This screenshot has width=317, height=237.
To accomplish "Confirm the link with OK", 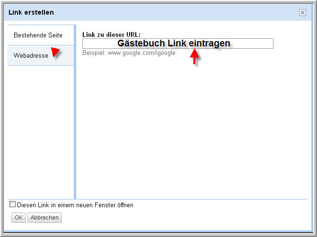I will (18, 218).
